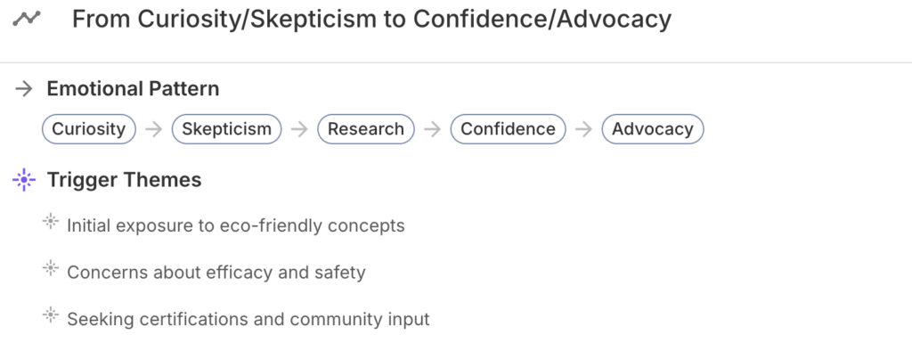
Task: Click the purple sparkle icon by Trigger Themes
Action: click(x=24, y=180)
